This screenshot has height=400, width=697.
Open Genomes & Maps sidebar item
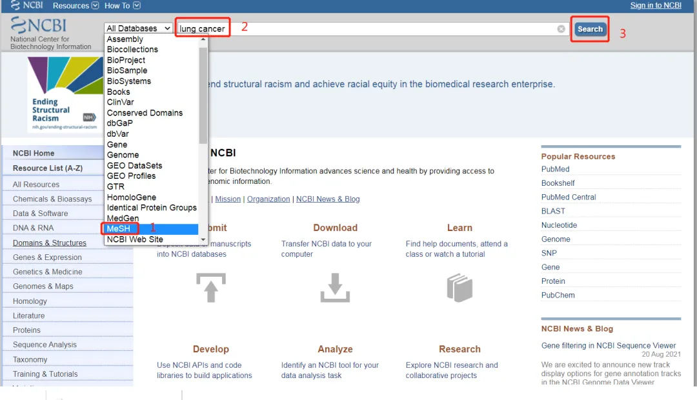coord(43,286)
